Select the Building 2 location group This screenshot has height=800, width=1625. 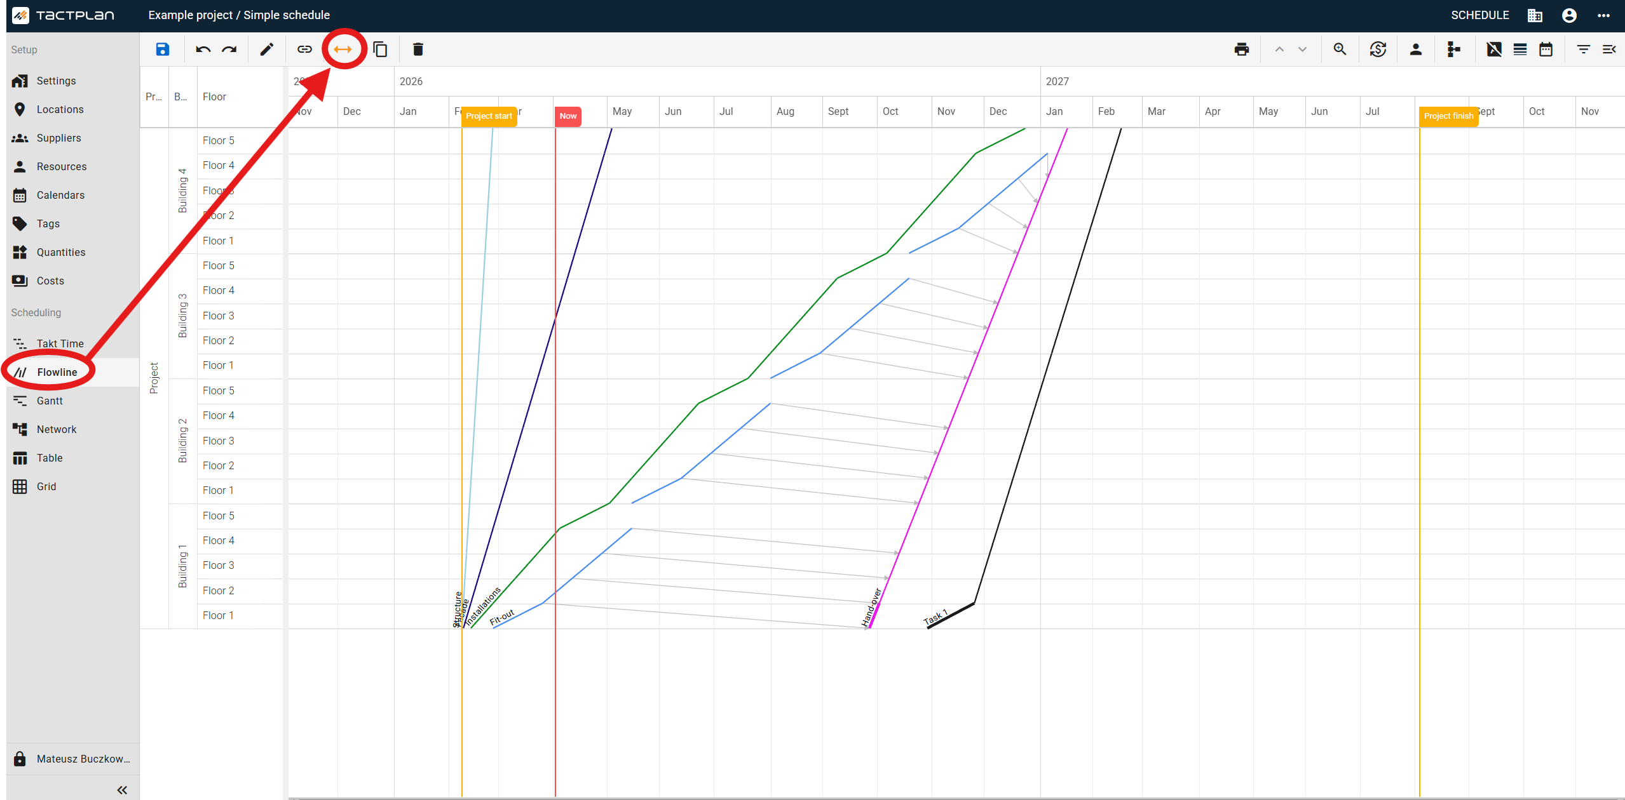click(x=182, y=441)
